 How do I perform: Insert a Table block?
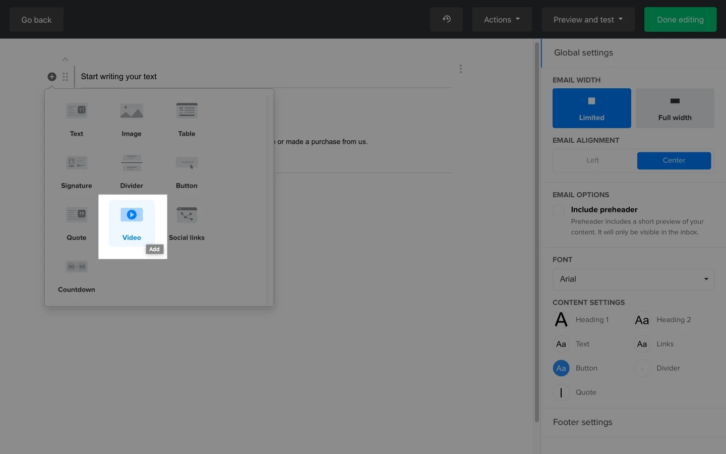[x=187, y=119]
